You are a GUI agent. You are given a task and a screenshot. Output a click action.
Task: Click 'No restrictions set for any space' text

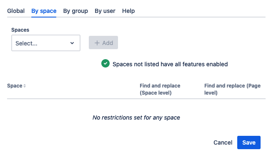136,117
